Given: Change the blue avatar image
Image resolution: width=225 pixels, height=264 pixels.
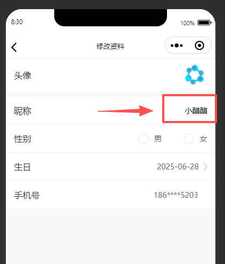Looking at the screenshot, I should tap(194, 75).
